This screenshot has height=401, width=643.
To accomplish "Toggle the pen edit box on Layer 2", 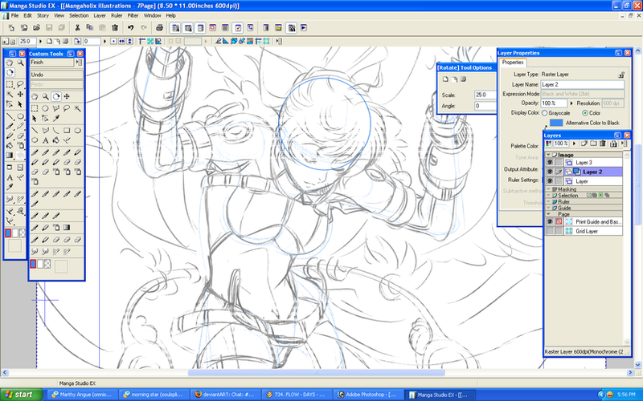I will (559, 172).
